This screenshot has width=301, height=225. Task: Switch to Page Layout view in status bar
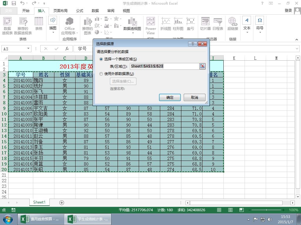[x=230, y=210]
